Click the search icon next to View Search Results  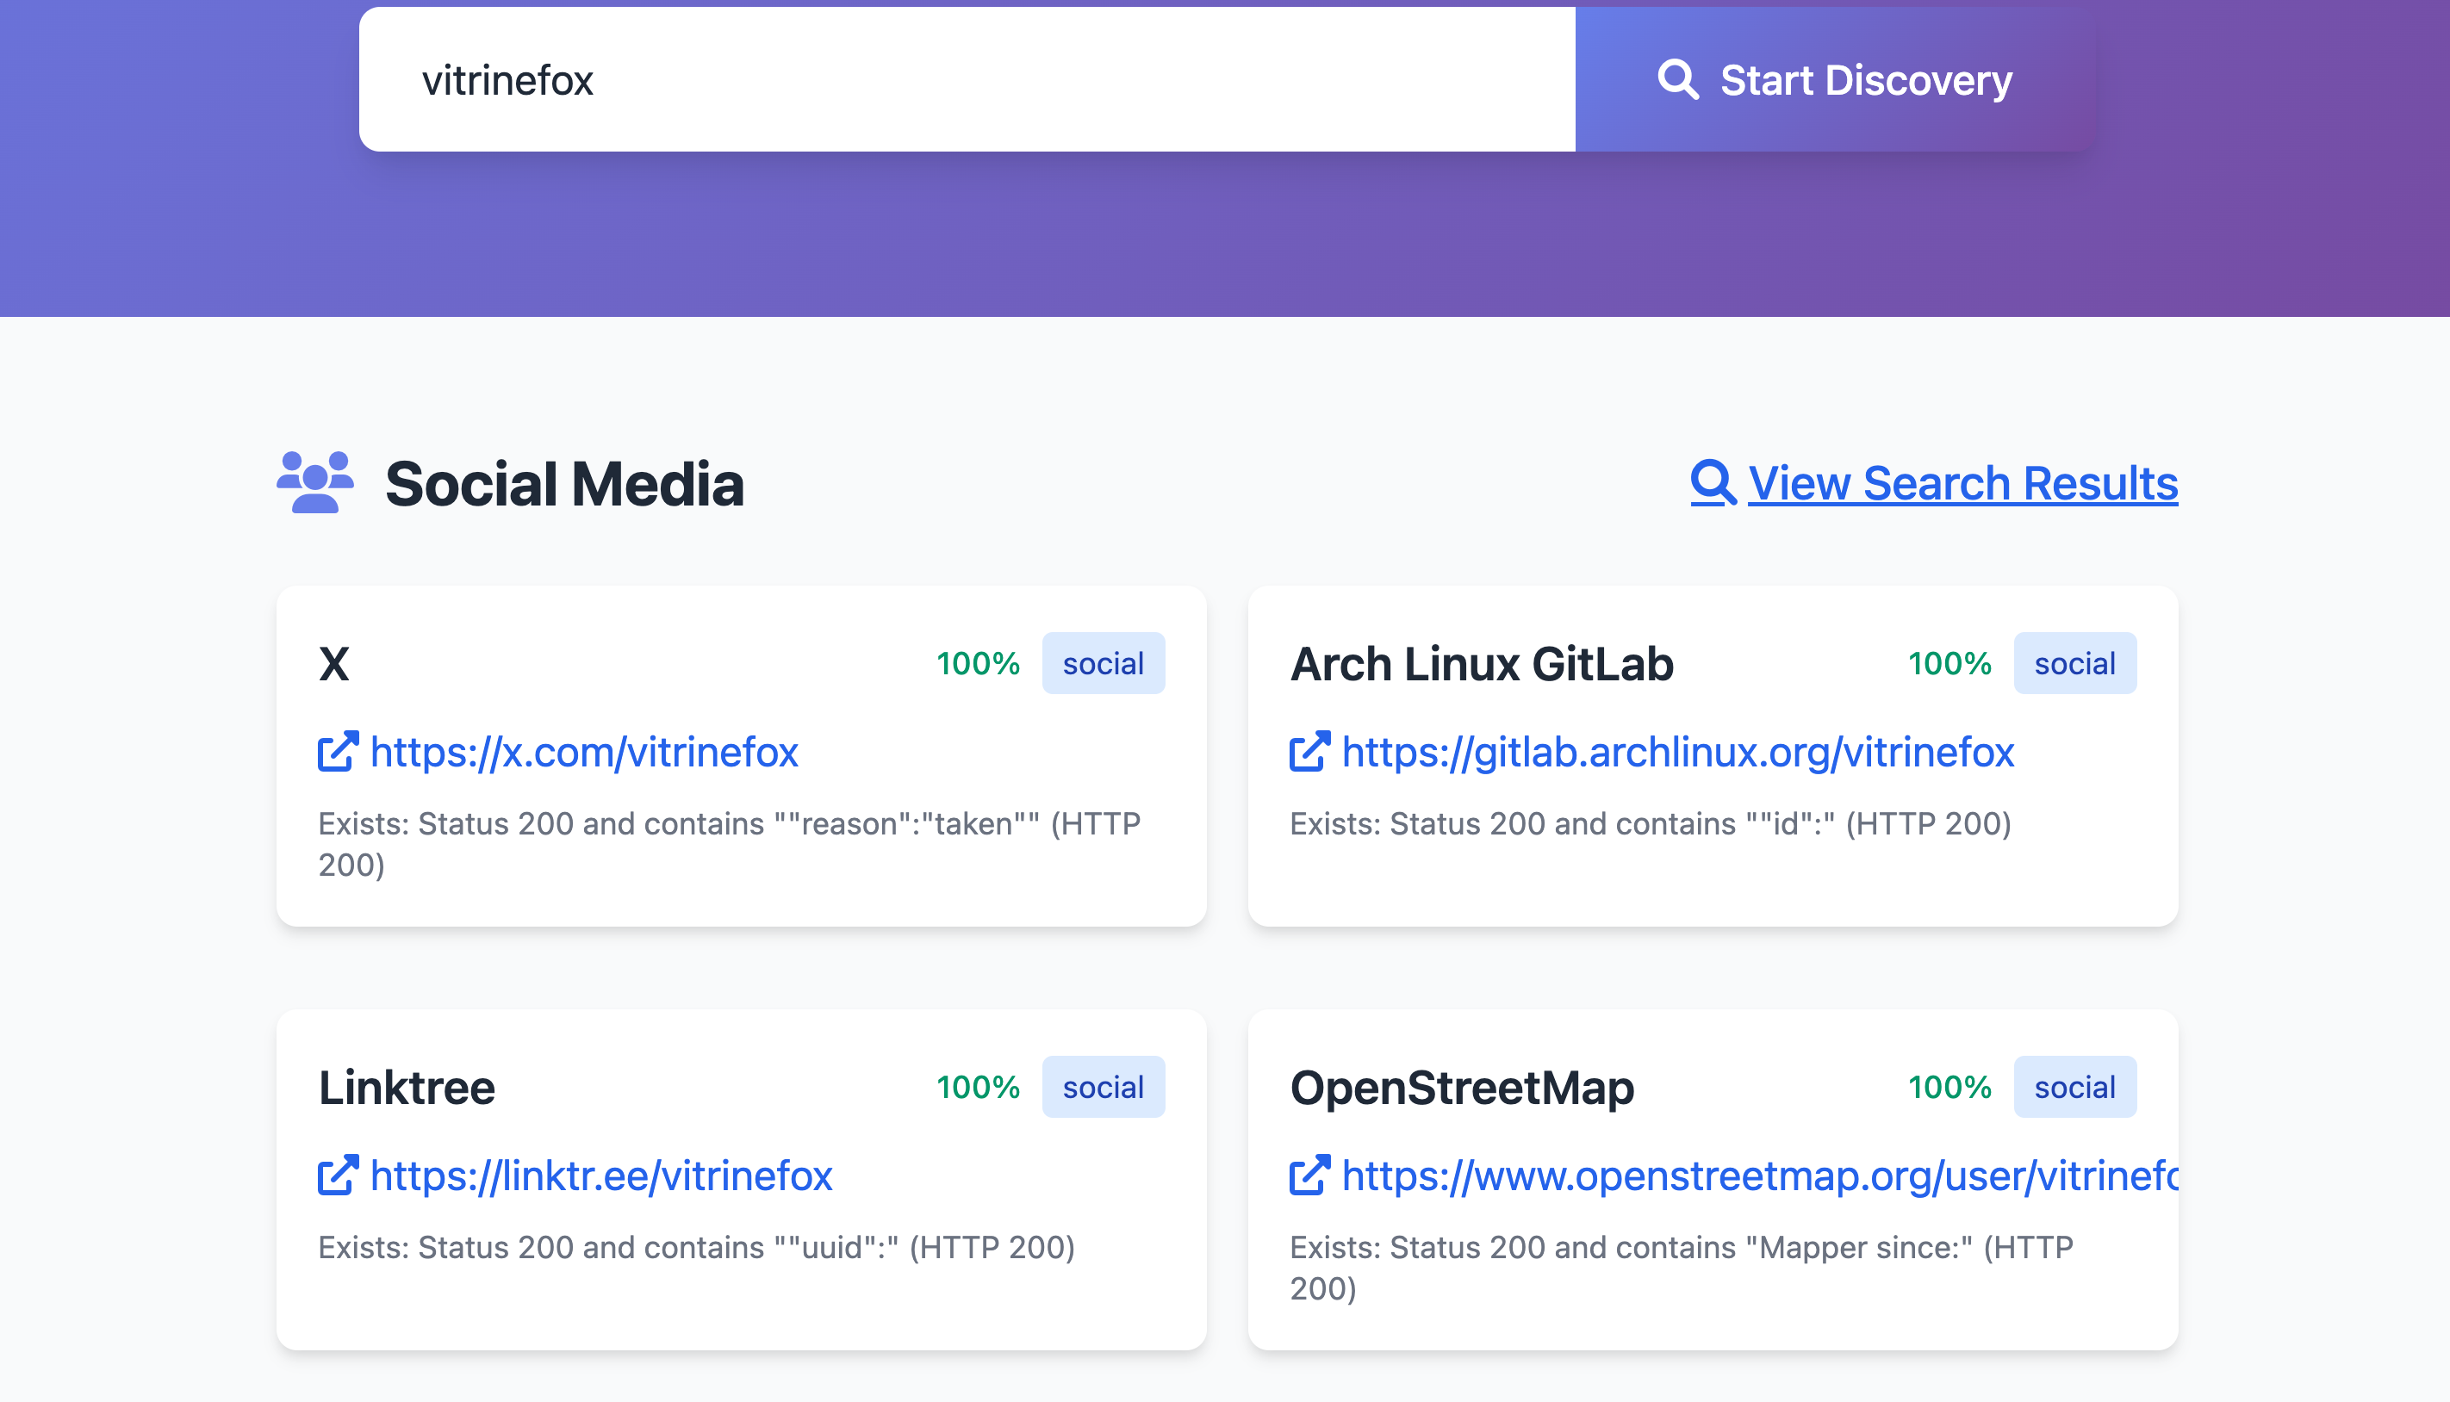pyautogui.click(x=1712, y=483)
